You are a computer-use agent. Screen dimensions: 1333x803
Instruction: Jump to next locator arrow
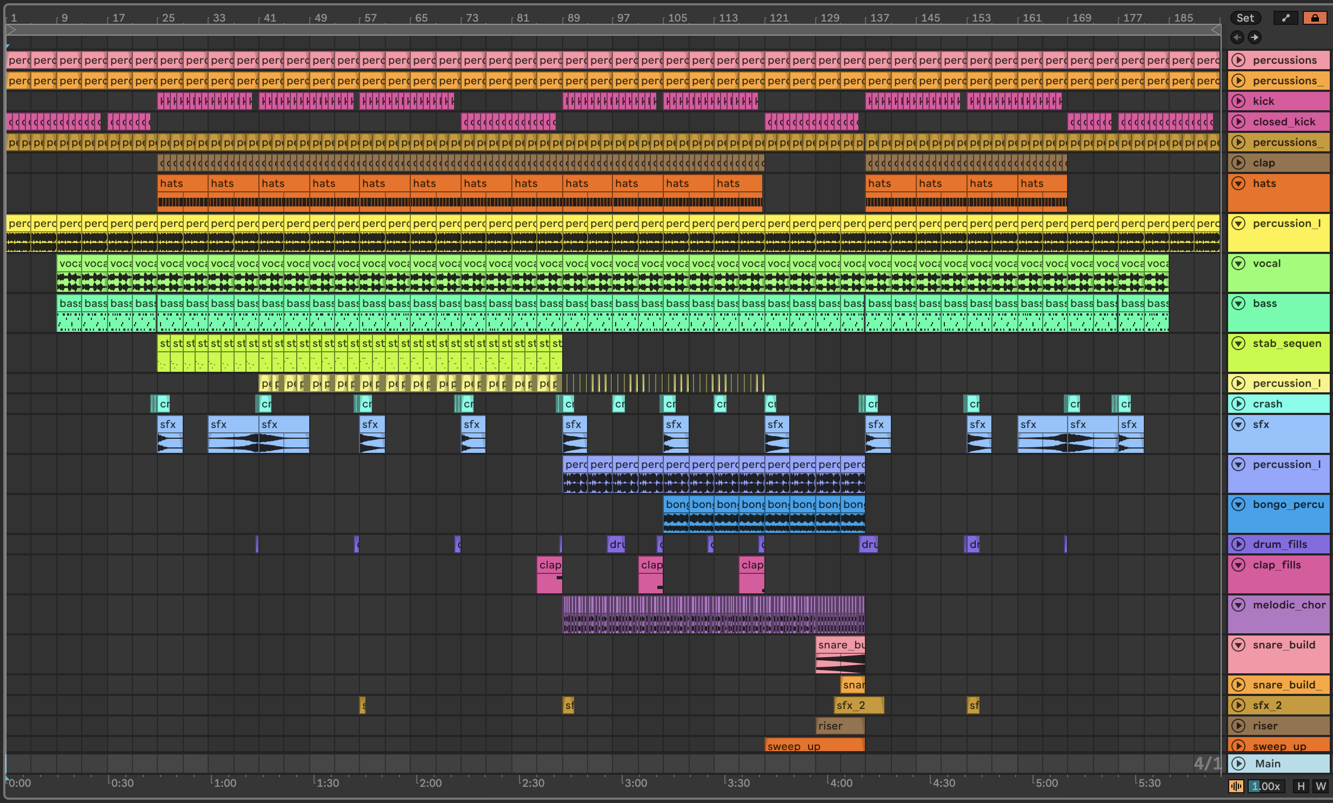1254,37
